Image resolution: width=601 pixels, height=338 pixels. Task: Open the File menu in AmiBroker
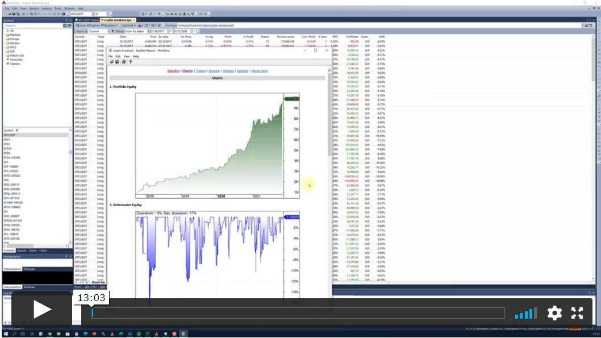(x=7, y=8)
